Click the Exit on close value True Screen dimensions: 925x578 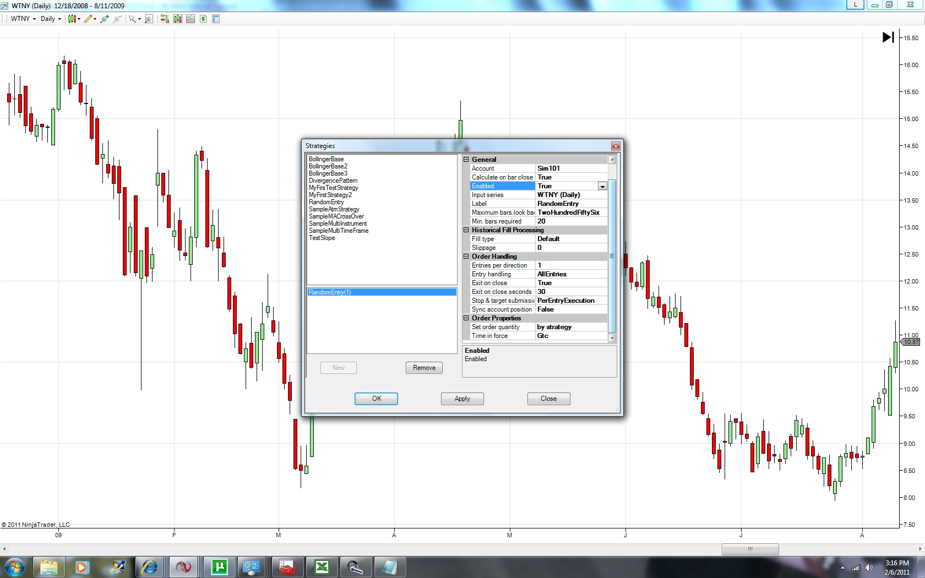(x=572, y=283)
